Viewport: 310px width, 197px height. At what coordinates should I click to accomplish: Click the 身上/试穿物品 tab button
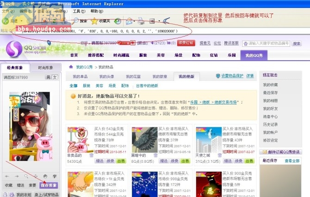tap(47, 194)
